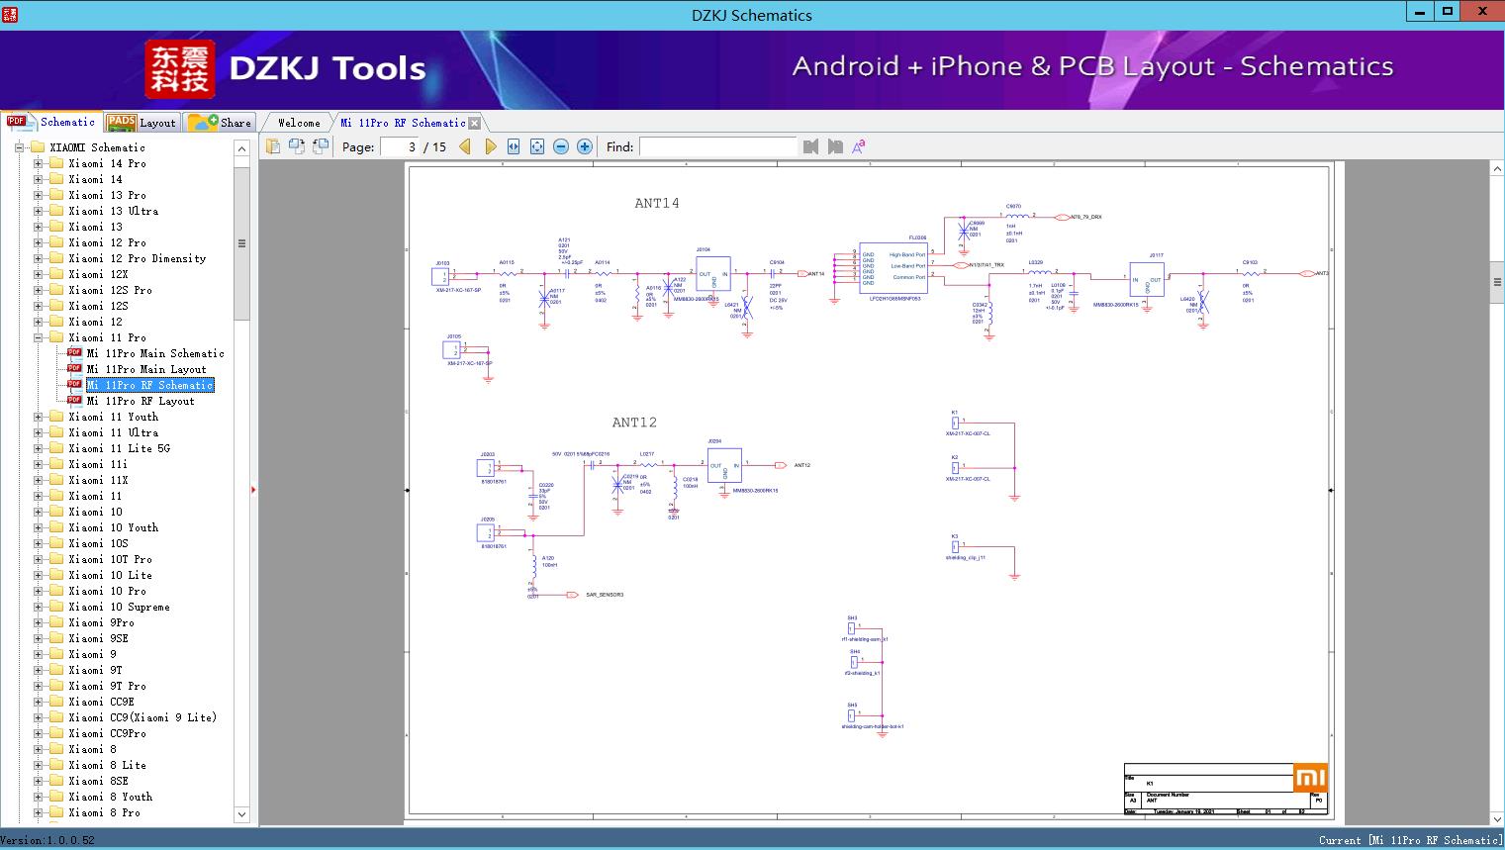Go to the next page arrow
Viewport: 1505px width, 850px height.
490,146
